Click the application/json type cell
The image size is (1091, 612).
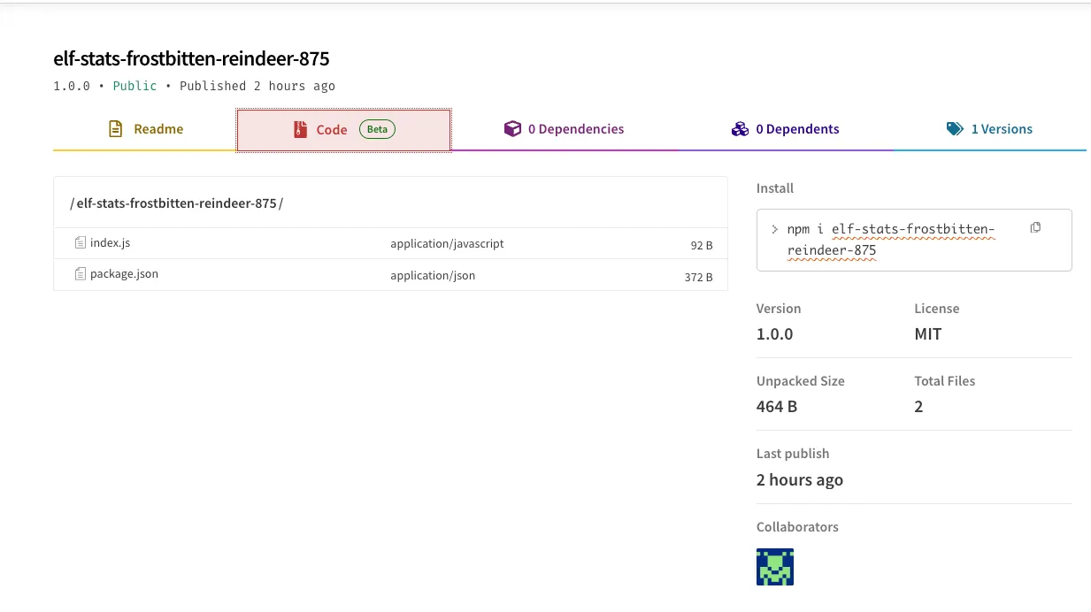[x=433, y=275]
